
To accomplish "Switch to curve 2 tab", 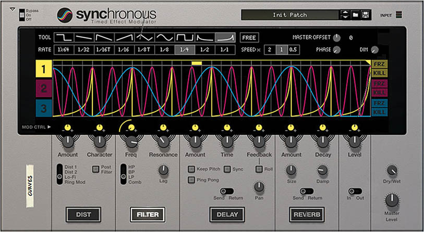I will (x=44, y=88).
